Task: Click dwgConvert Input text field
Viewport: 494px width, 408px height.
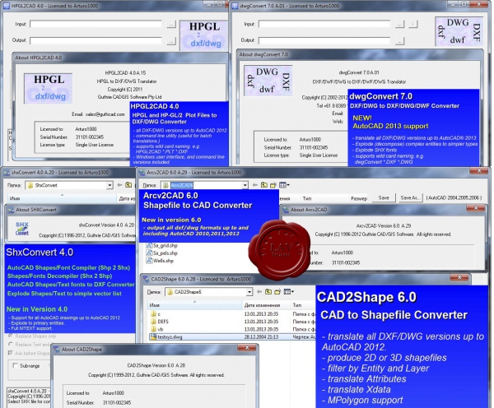Action: point(324,24)
